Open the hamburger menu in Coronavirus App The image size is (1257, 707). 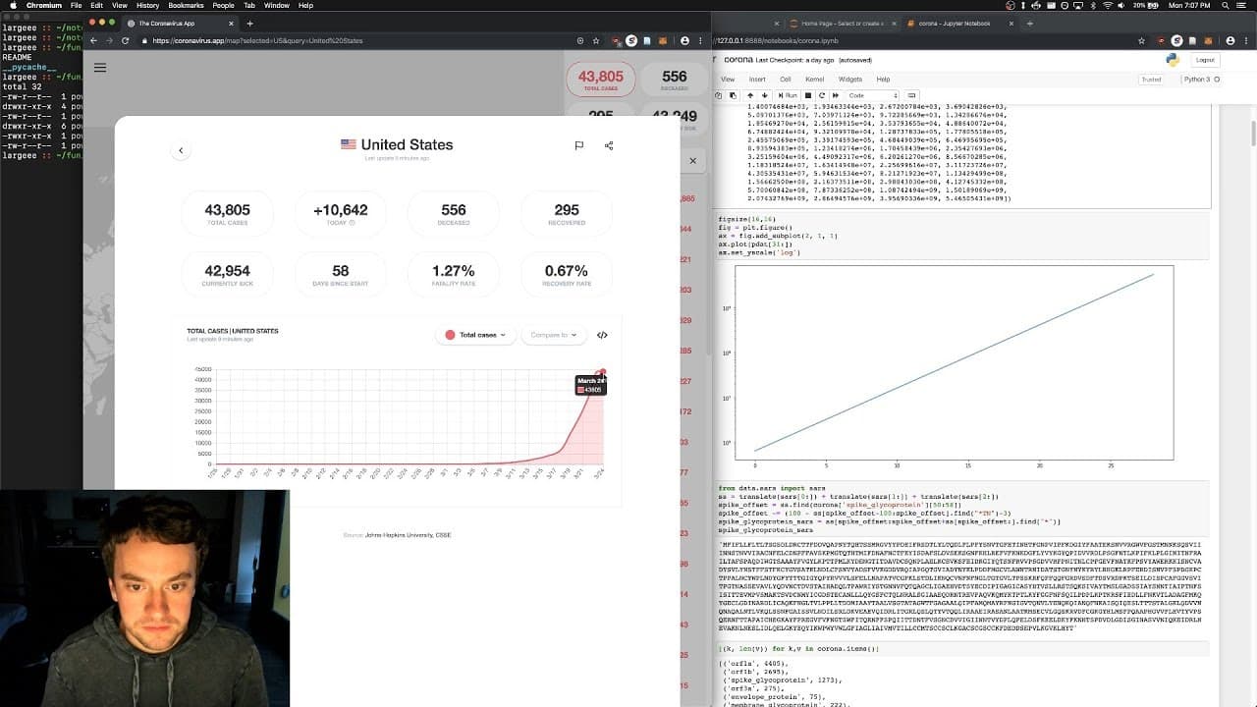[x=99, y=68]
